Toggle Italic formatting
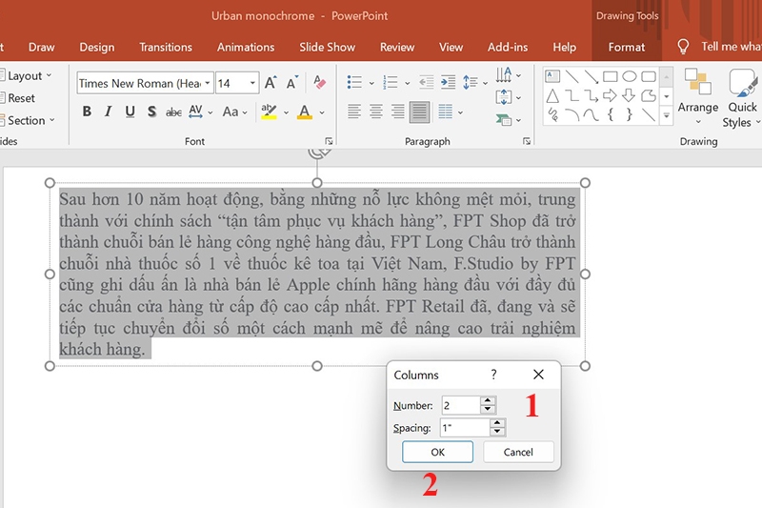The width and height of the screenshot is (762, 508). click(108, 112)
